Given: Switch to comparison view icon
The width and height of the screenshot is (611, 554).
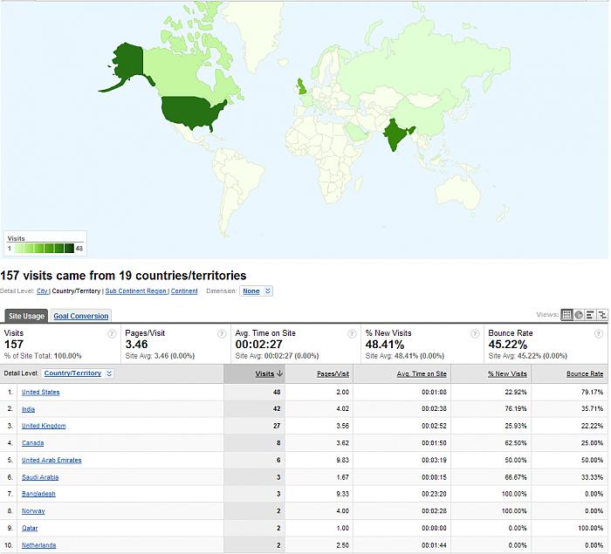Looking at the screenshot, I should 602,315.
